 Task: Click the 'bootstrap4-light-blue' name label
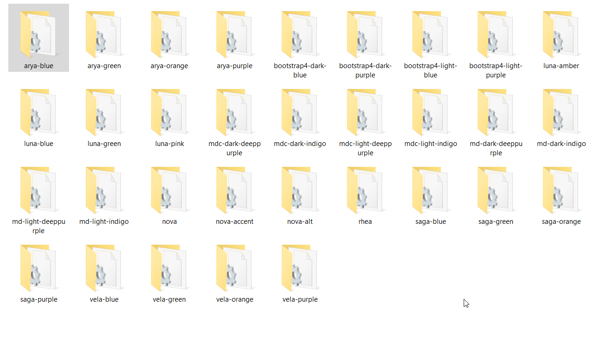pos(430,70)
